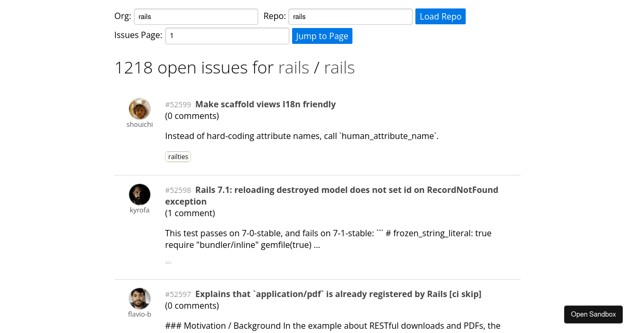Click the issue number #52597

tap(178, 294)
